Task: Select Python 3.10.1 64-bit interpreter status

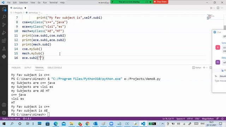Action: tap(11, 119)
